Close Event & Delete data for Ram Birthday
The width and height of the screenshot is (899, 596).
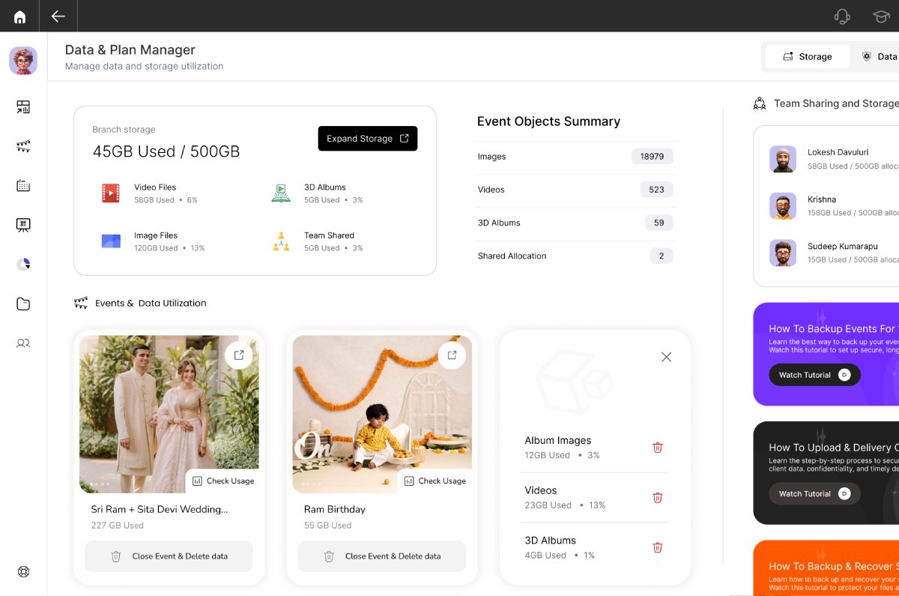[381, 556]
